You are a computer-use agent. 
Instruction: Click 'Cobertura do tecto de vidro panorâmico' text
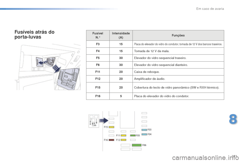pos(162,87)
